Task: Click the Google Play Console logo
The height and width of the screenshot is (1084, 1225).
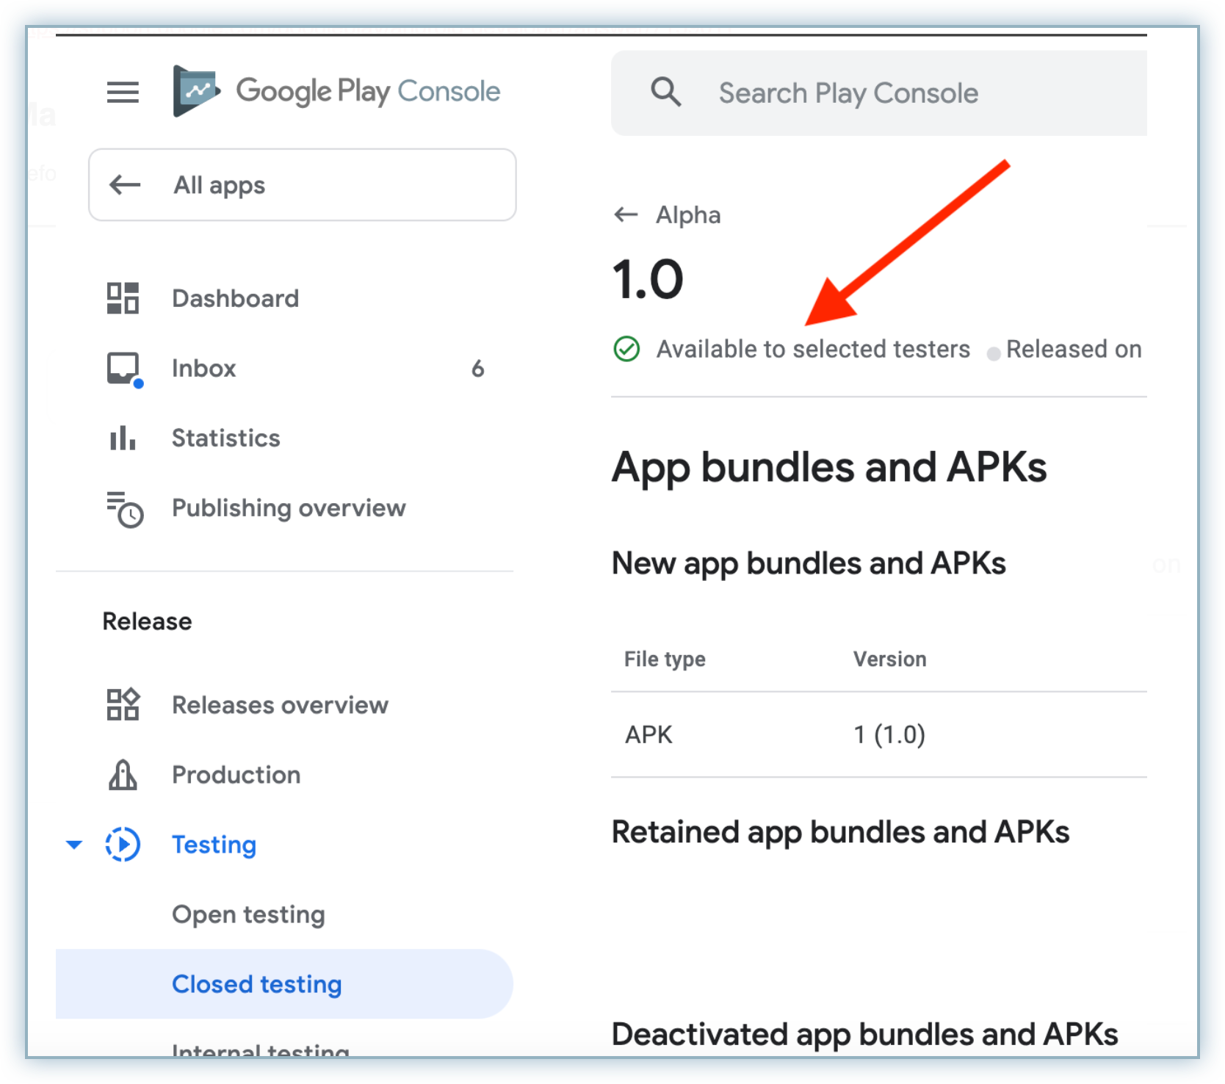Action: coord(195,91)
